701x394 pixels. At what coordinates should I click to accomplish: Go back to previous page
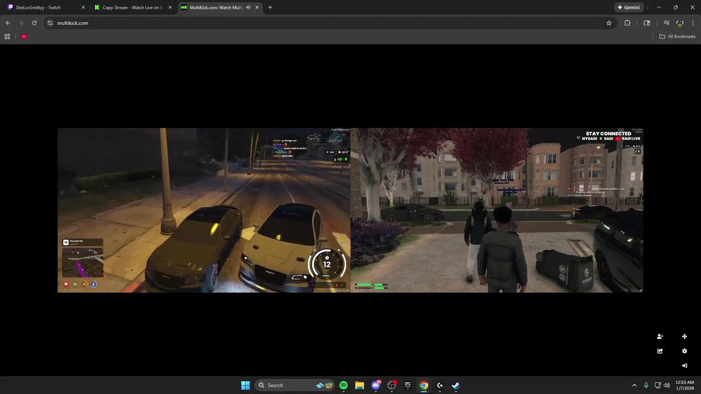tap(8, 23)
